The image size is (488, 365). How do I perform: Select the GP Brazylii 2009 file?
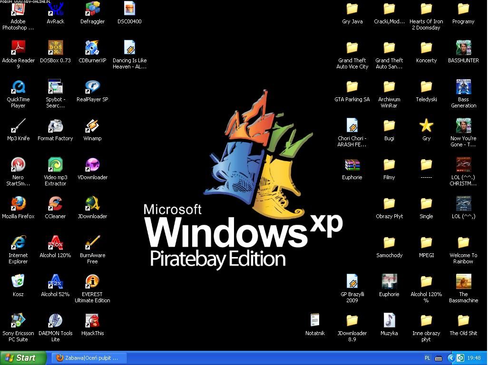click(x=352, y=281)
